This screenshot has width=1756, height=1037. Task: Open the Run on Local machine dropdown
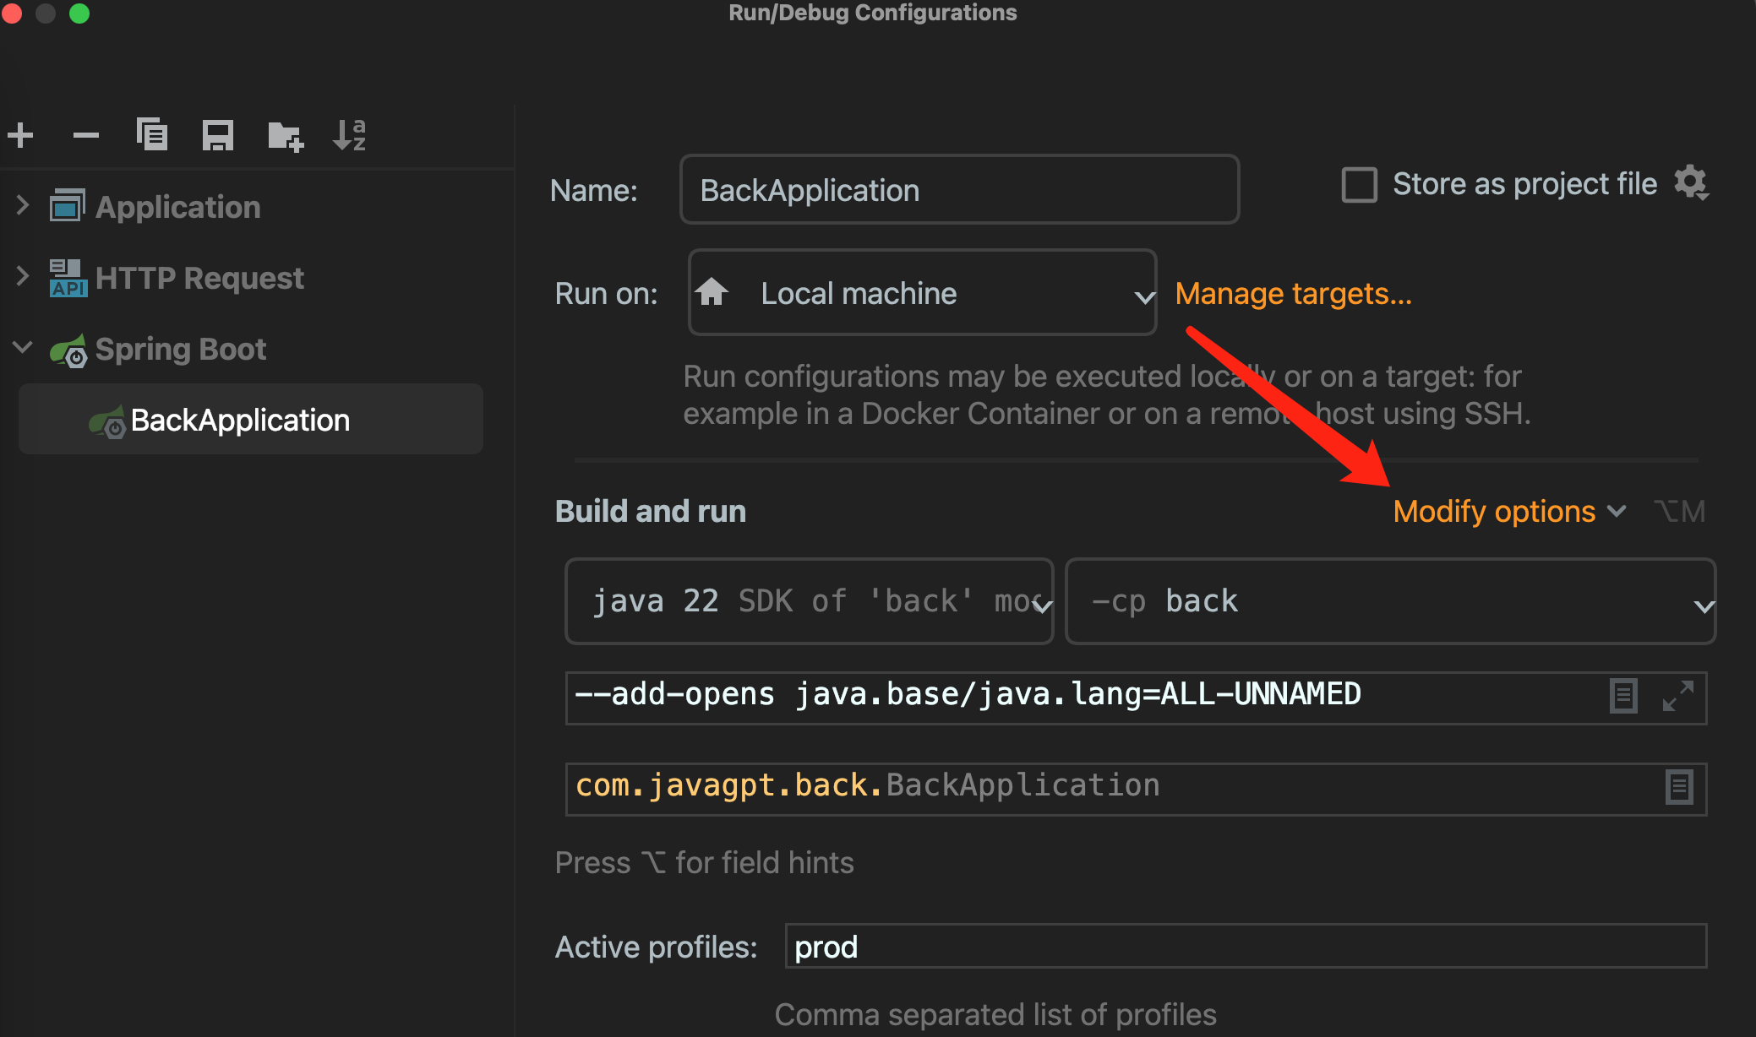tap(923, 293)
